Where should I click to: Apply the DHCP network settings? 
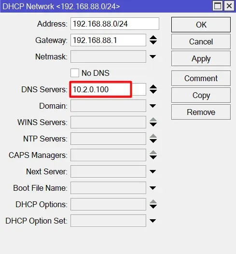click(x=201, y=58)
